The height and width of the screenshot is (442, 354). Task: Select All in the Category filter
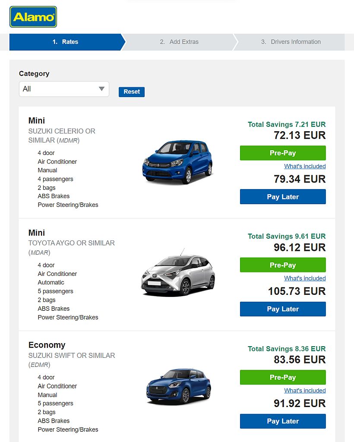pos(64,89)
